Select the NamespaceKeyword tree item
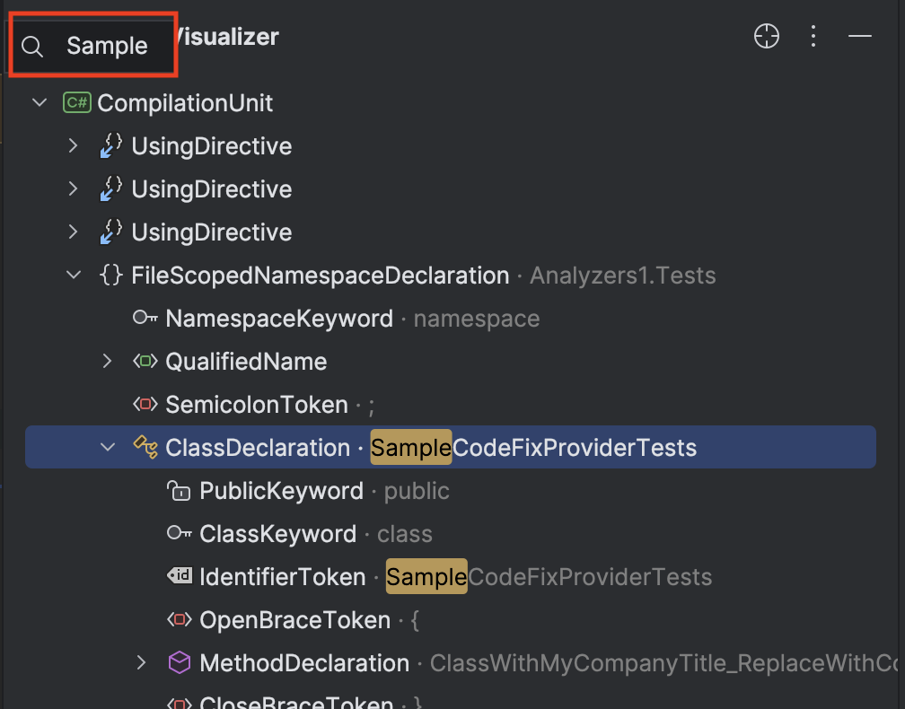 point(278,319)
